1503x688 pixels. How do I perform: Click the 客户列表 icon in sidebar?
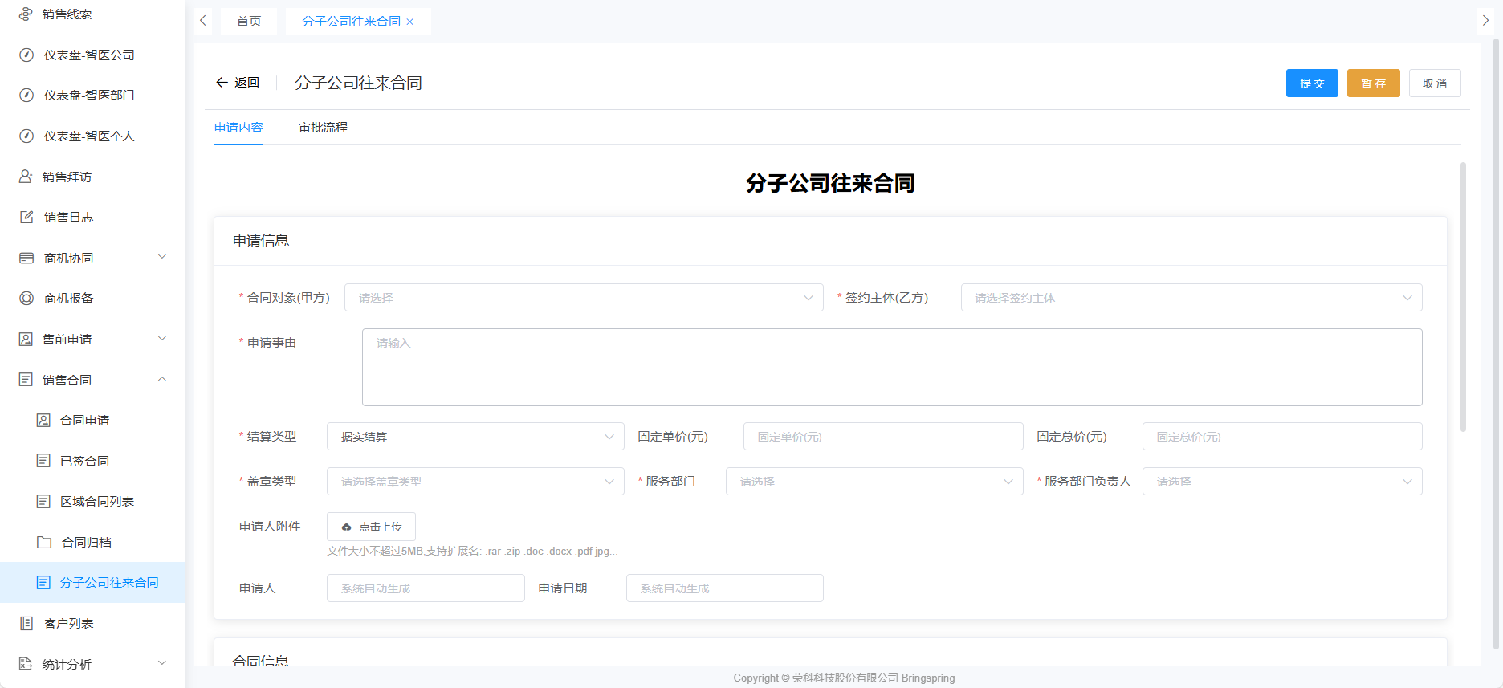26,623
